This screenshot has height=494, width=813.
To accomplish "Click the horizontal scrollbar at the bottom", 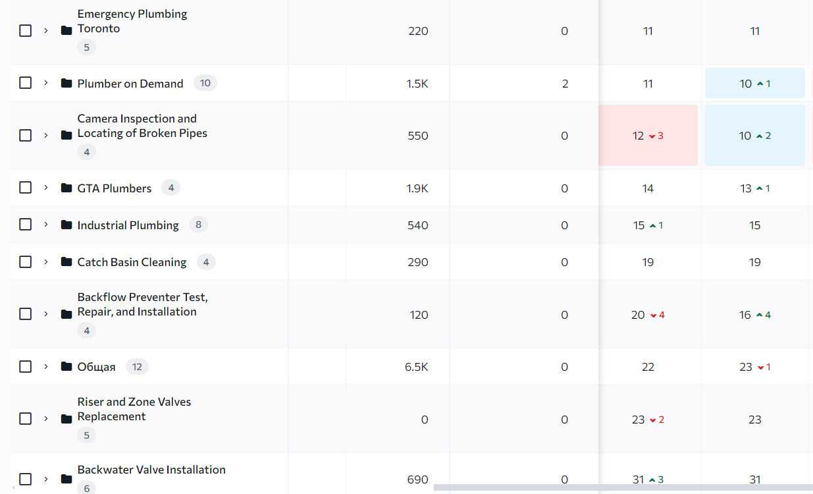I will click(622, 488).
